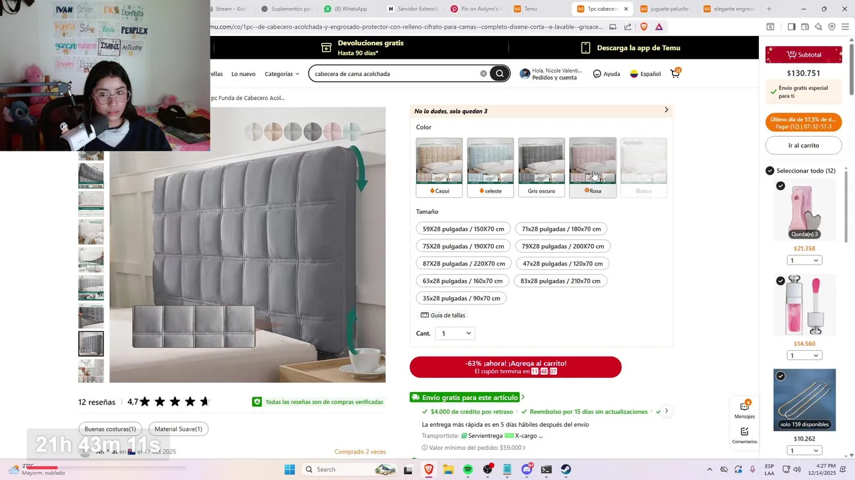Open OBS Studio from the taskbar
Screen dimensions: 855x480
coord(488,469)
